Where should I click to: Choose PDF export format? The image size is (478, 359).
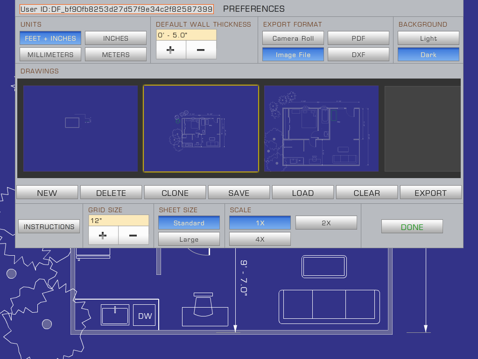coord(358,38)
